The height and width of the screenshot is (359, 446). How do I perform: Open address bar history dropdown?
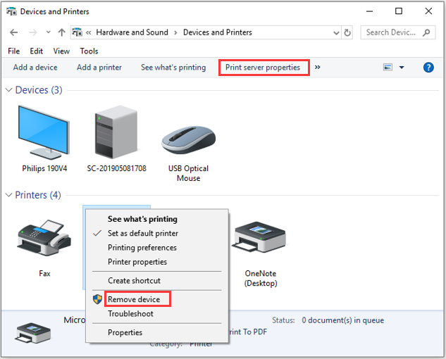coord(336,32)
